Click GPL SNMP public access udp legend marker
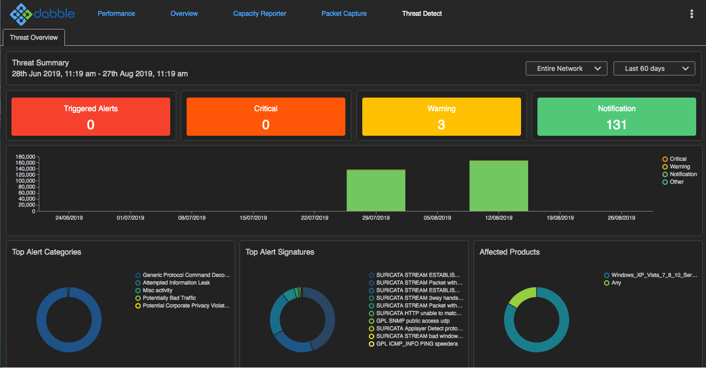The image size is (706, 368). [372, 321]
